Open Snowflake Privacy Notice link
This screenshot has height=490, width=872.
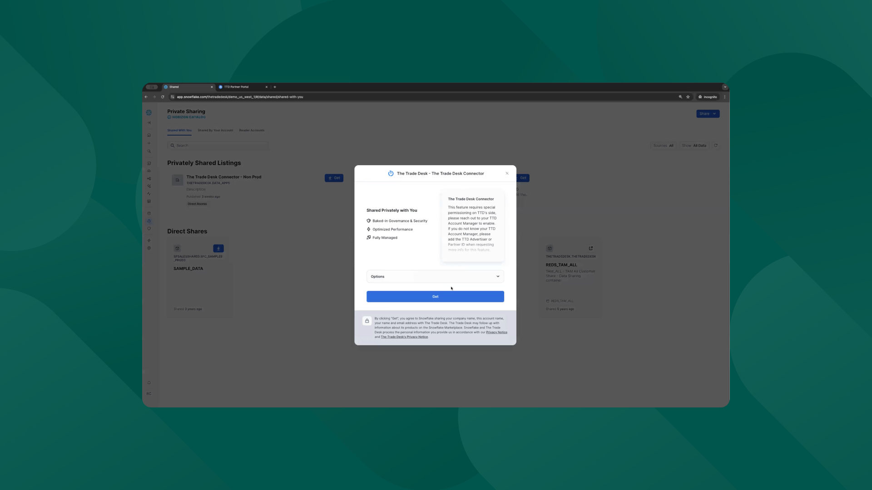click(496, 333)
